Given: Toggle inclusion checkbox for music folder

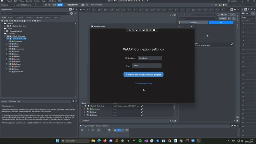Looking at the screenshot, I should click(10, 59).
